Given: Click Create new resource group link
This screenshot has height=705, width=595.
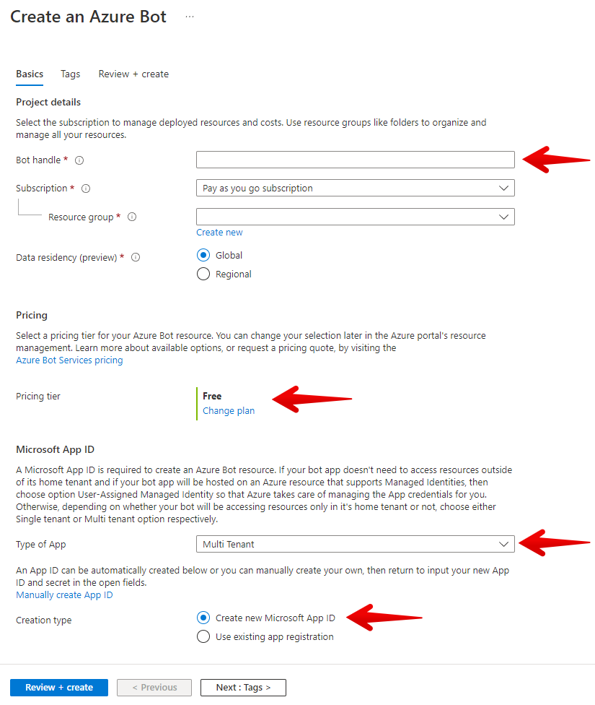Looking at the screenshot, I should tap(219, 233).
